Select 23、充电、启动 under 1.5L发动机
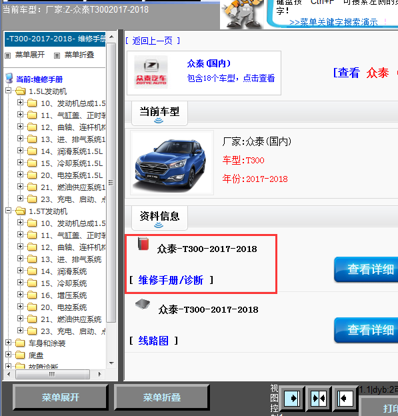This screenshot has height=416, width=398. (73, 199)
